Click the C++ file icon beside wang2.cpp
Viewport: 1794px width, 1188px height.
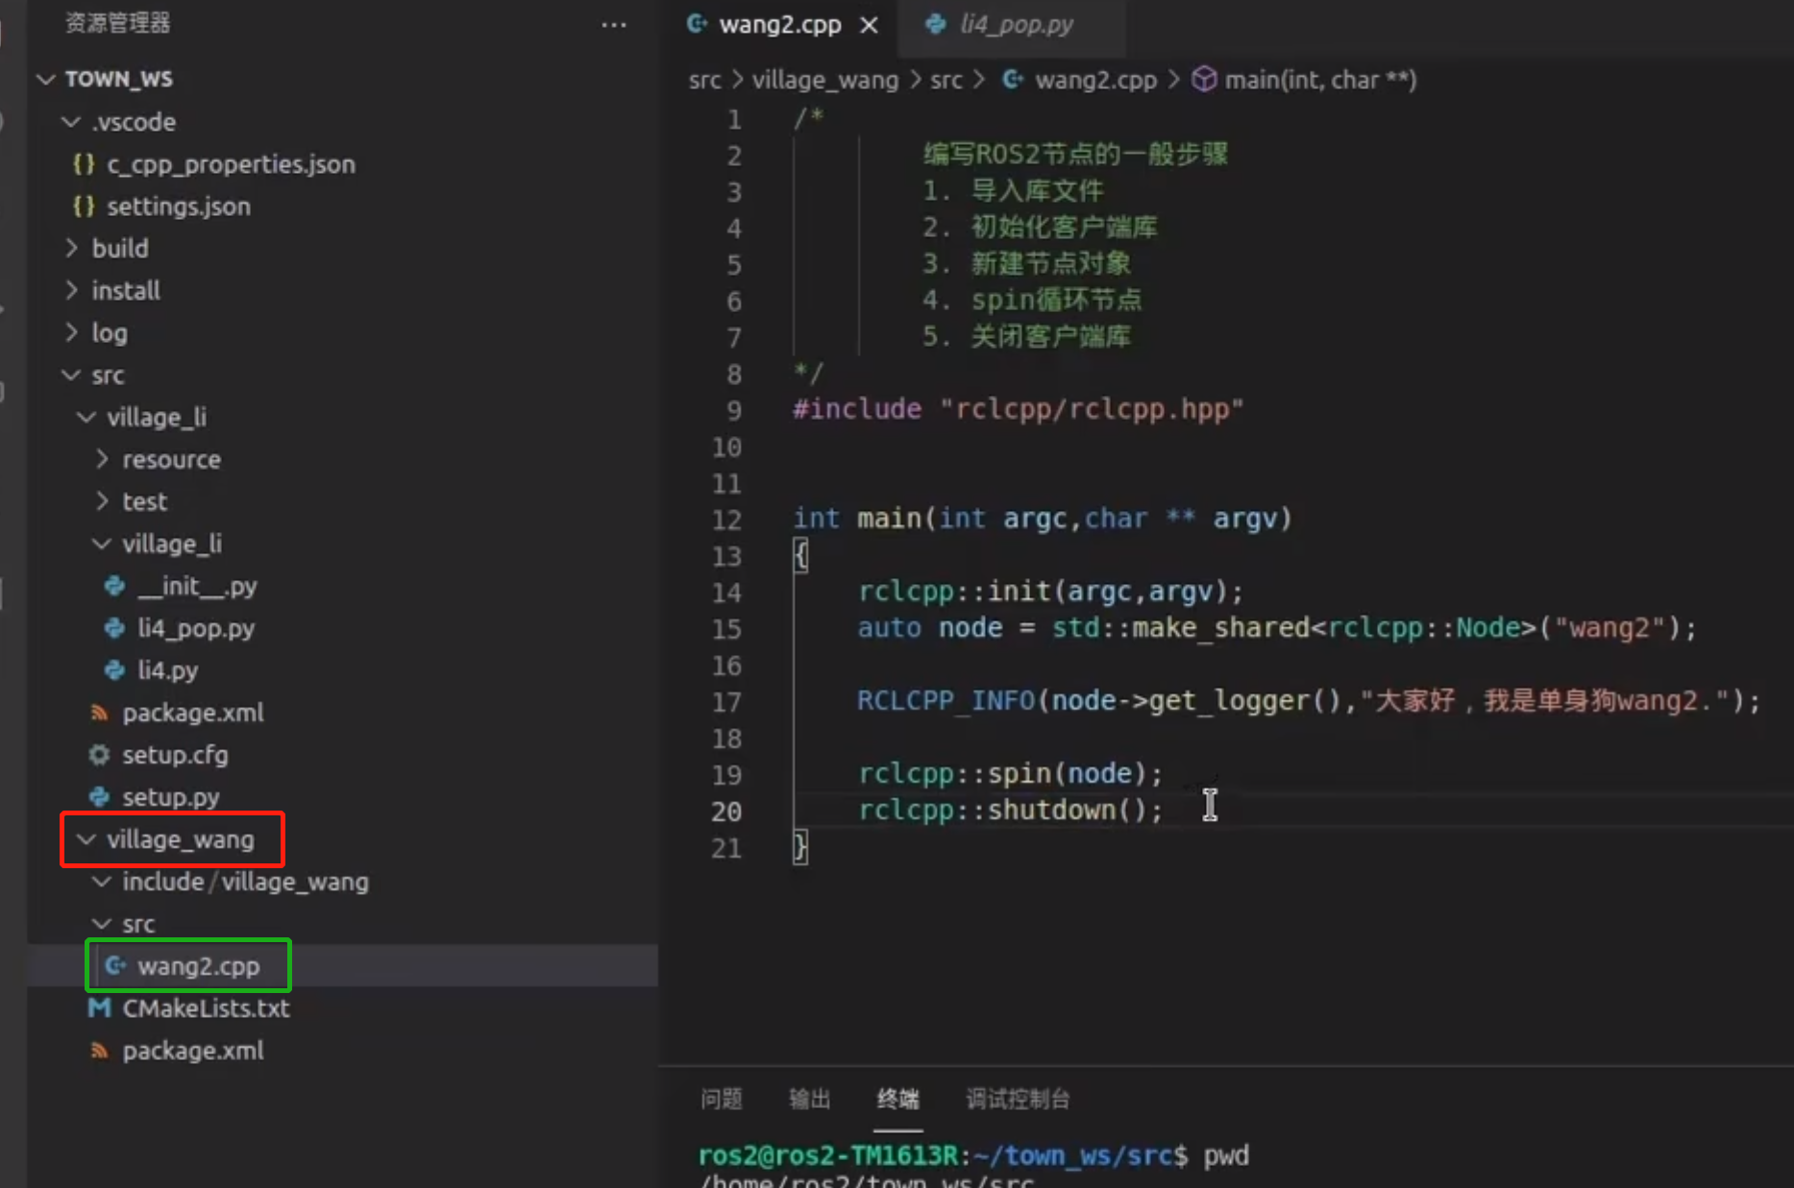[x=115, y=965]
